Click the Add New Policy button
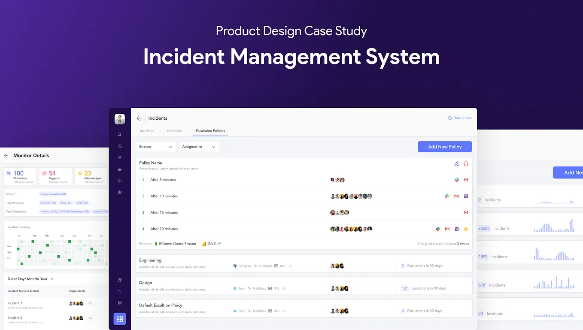 445,147
